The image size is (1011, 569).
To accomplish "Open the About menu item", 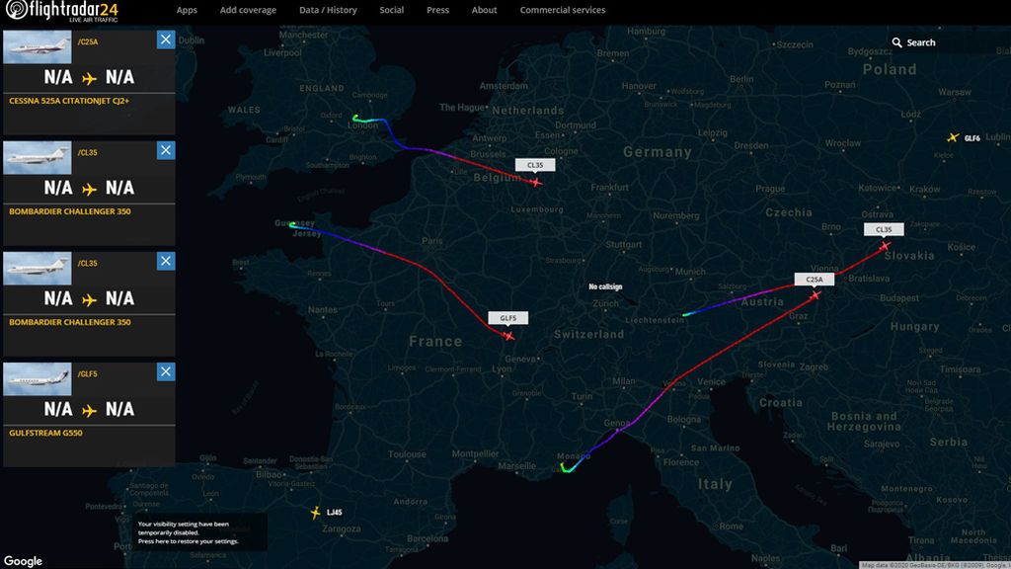I will pos(484,10).
